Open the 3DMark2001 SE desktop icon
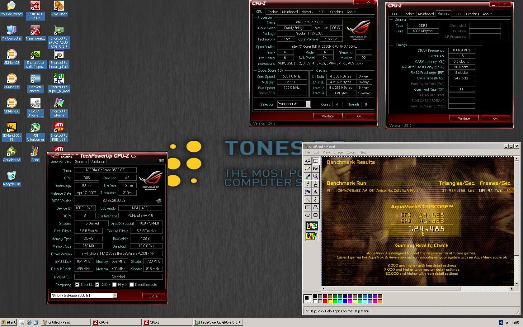Viewport: 523px width, 327px height. tap(12, 132)
